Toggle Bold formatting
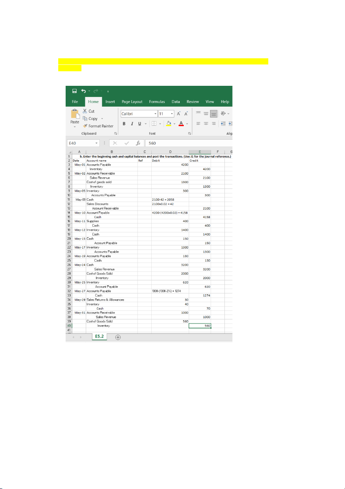Screen dimensions: 345x489 click(123, 124)
